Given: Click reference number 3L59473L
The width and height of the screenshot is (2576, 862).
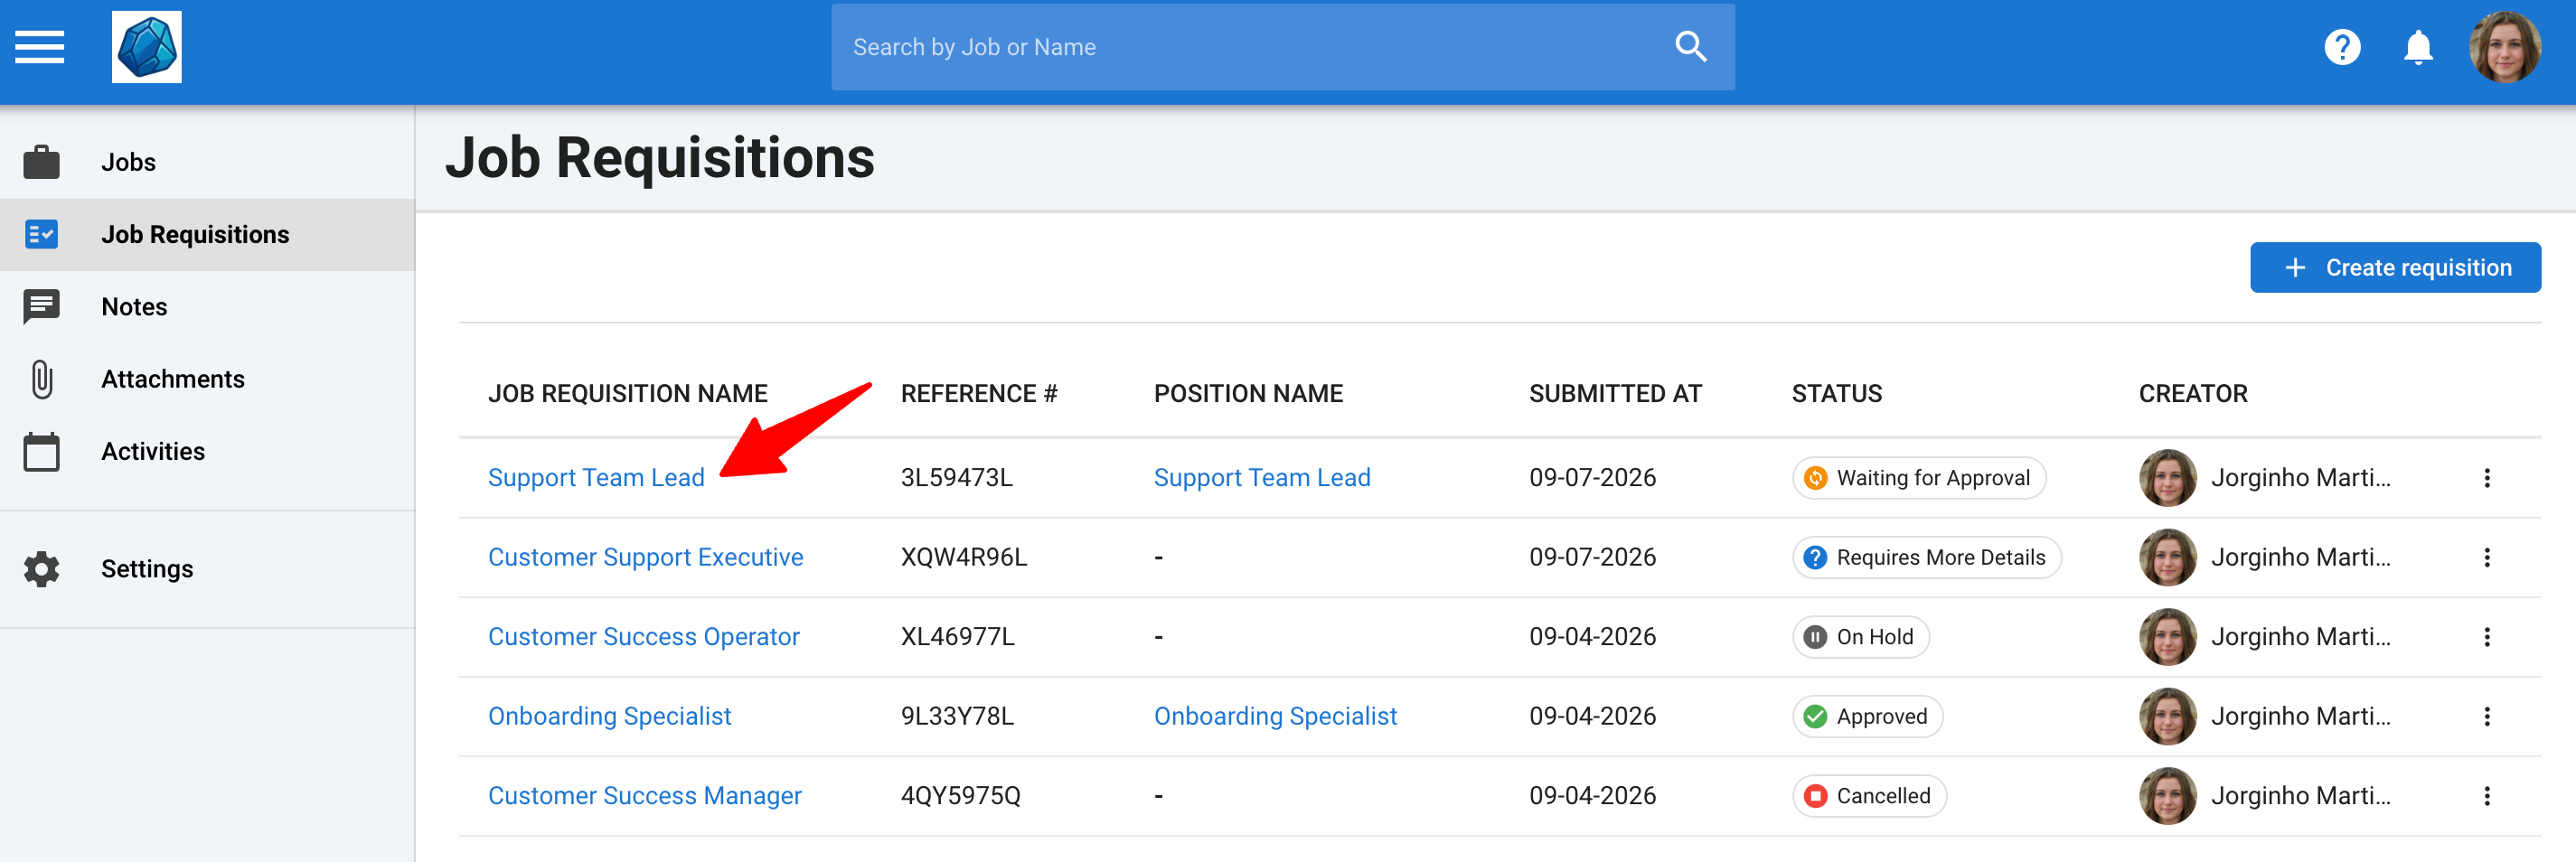Looking at the screenshot, I should [x=956, y=478].
